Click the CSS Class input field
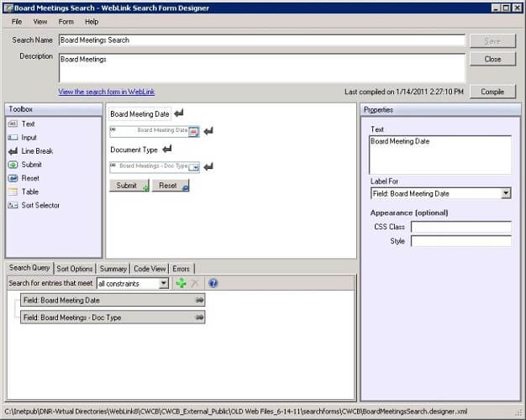This screenshot has height=420, width=526. coord(461,227)
